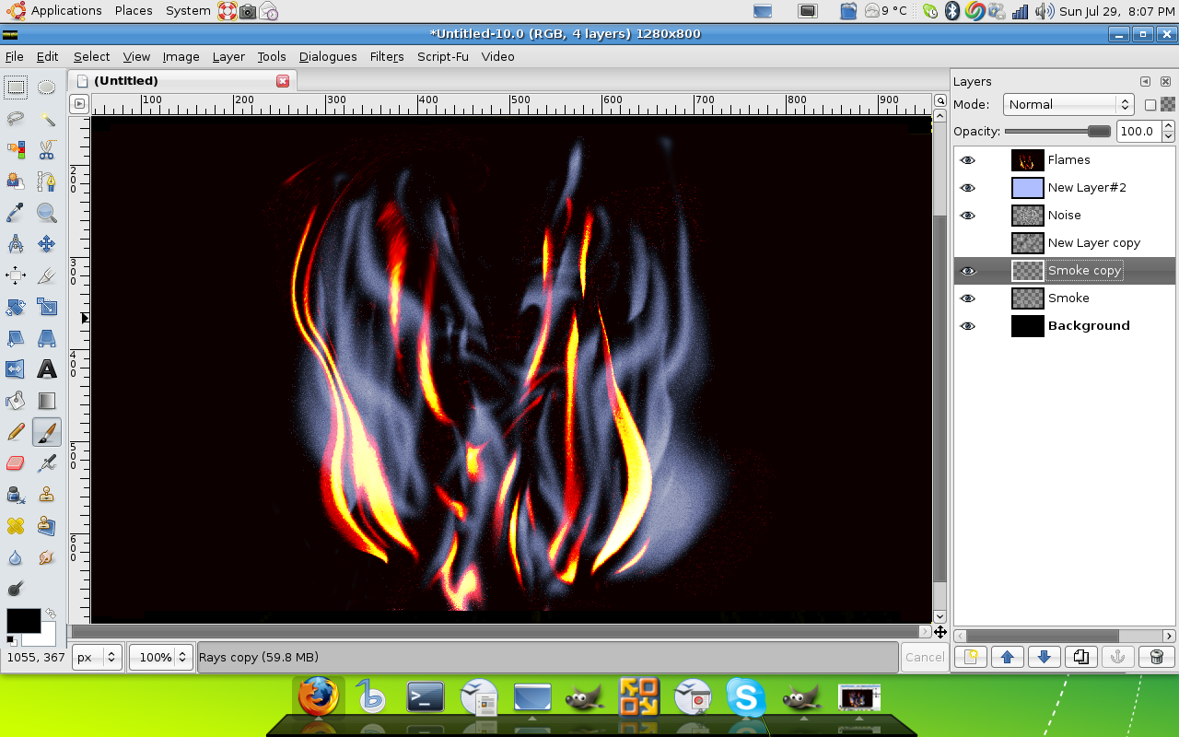Select the Flames layer thumbnail
The image size is (1179, 737).
[x=1027, y=160]
